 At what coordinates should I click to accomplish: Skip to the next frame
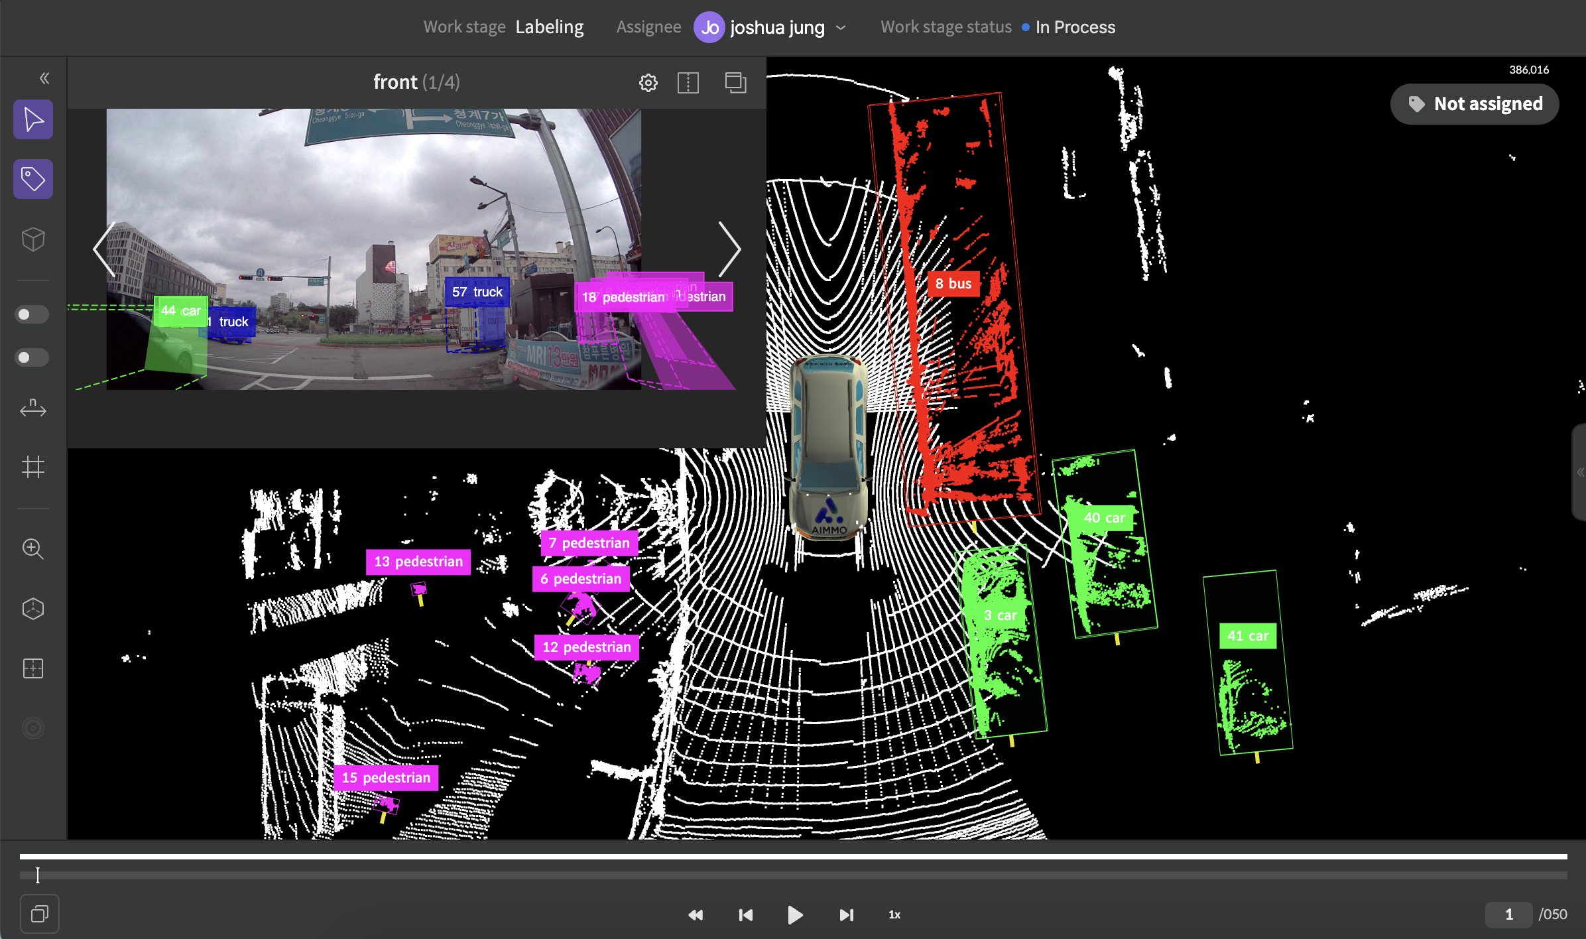coord(846,915)
